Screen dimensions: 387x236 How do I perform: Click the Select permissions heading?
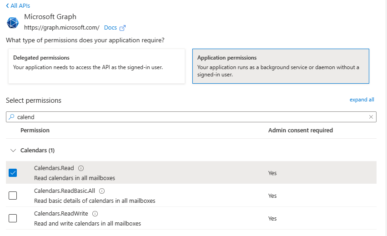[x=34, y=100]
